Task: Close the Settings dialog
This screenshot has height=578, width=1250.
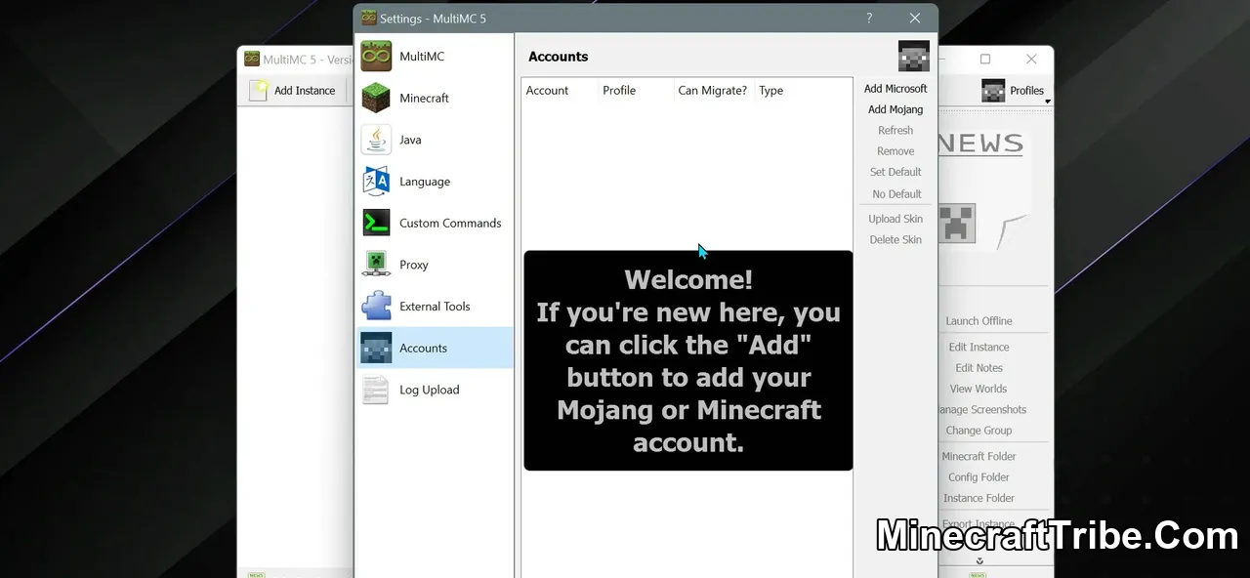Action: click(915, 18)
